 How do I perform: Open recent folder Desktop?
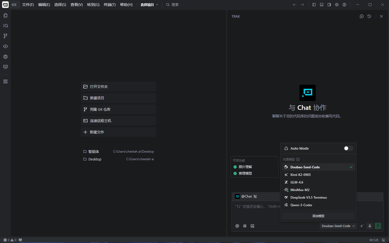click(x=118, y=159)
